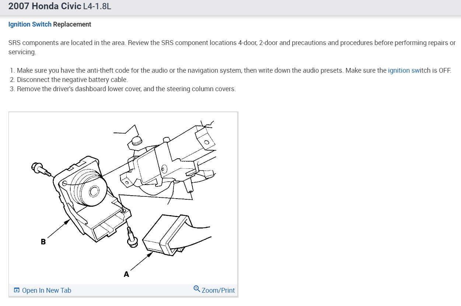Image resolution: width=461 pixels, height=306 pixels.
Task: Click step 3 about dashboard lower cover
Action: tap(123, 89)
